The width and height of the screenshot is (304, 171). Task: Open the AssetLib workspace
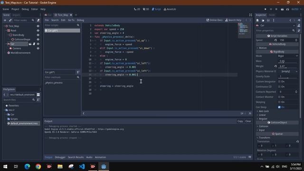pos(170,9)
